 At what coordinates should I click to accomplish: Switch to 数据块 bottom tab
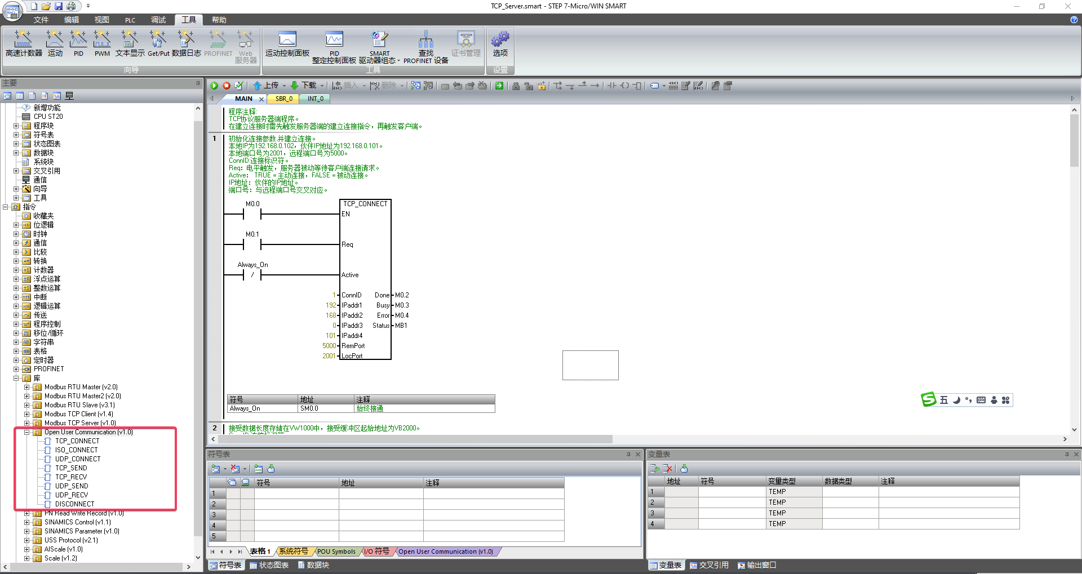click(x=314, y=565)
